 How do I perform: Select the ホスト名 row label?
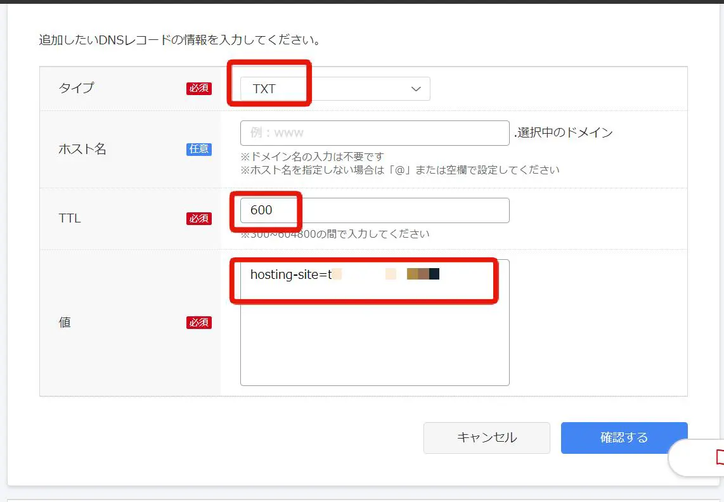82,150
